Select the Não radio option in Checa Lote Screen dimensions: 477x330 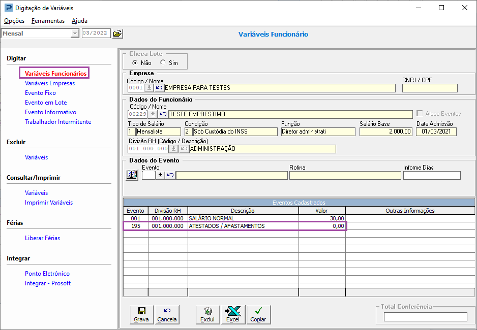pyautogui.click(x=135, y=63)
